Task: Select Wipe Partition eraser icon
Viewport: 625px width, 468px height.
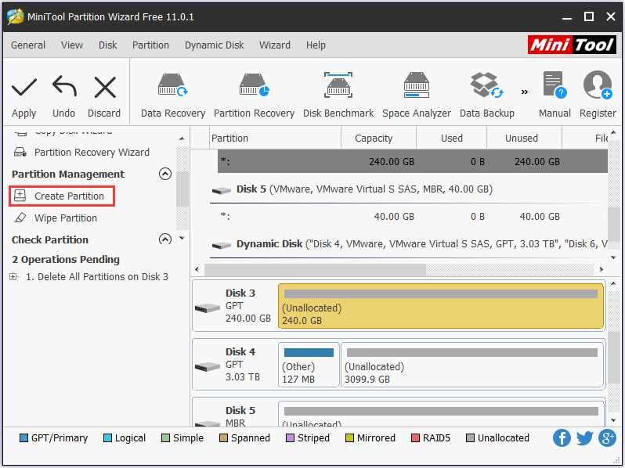Action: (x=20, y=218)
